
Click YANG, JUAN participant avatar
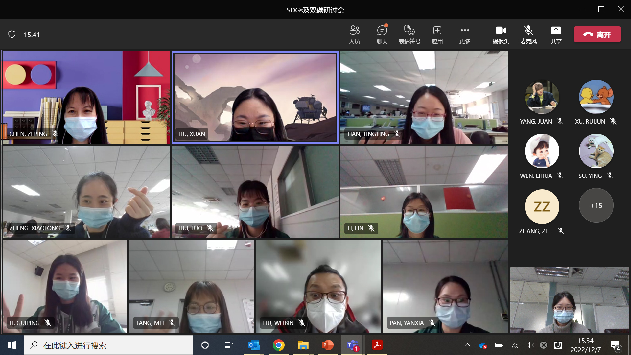pos(542,97)
